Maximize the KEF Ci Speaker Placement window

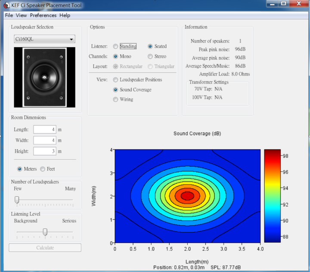(283, 4)
